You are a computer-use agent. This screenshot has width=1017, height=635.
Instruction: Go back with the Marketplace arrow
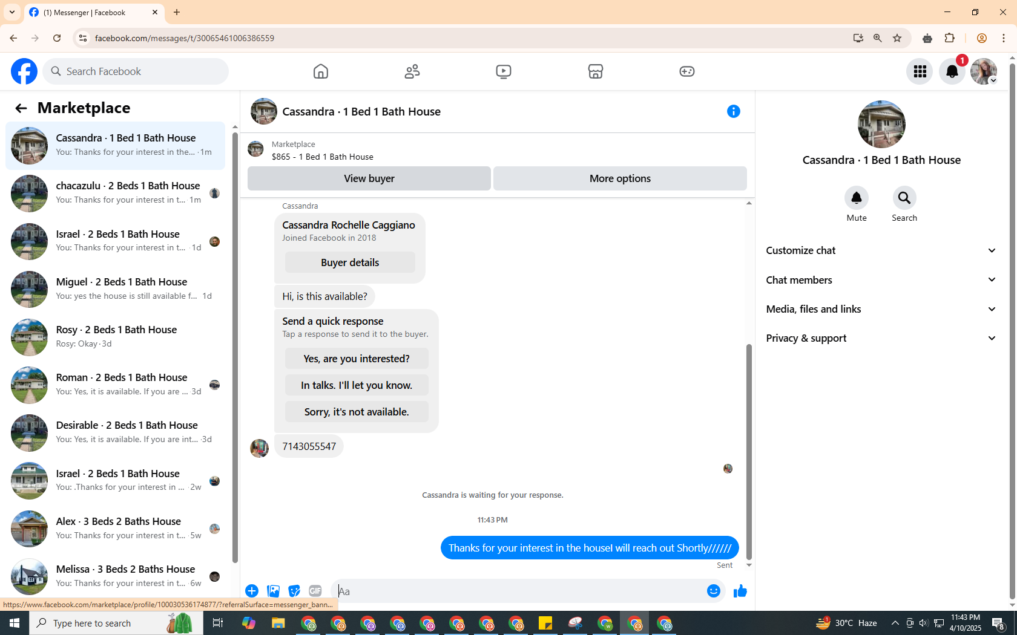tap(21, 108)
